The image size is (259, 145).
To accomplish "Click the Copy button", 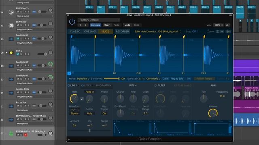I will tap(107, 25).
